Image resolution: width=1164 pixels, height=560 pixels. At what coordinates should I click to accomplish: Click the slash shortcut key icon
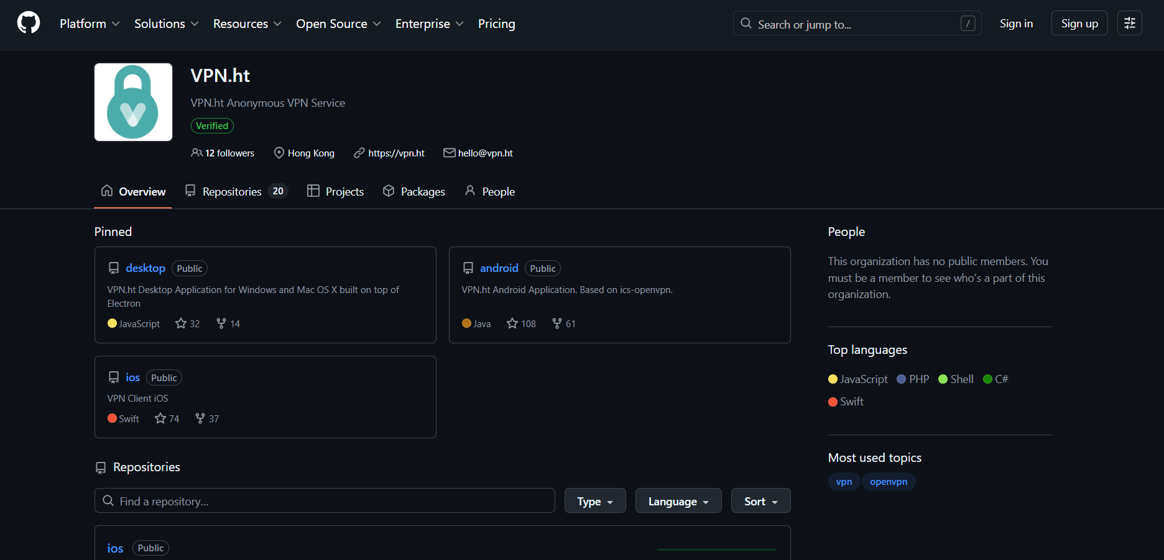[968, 24]
